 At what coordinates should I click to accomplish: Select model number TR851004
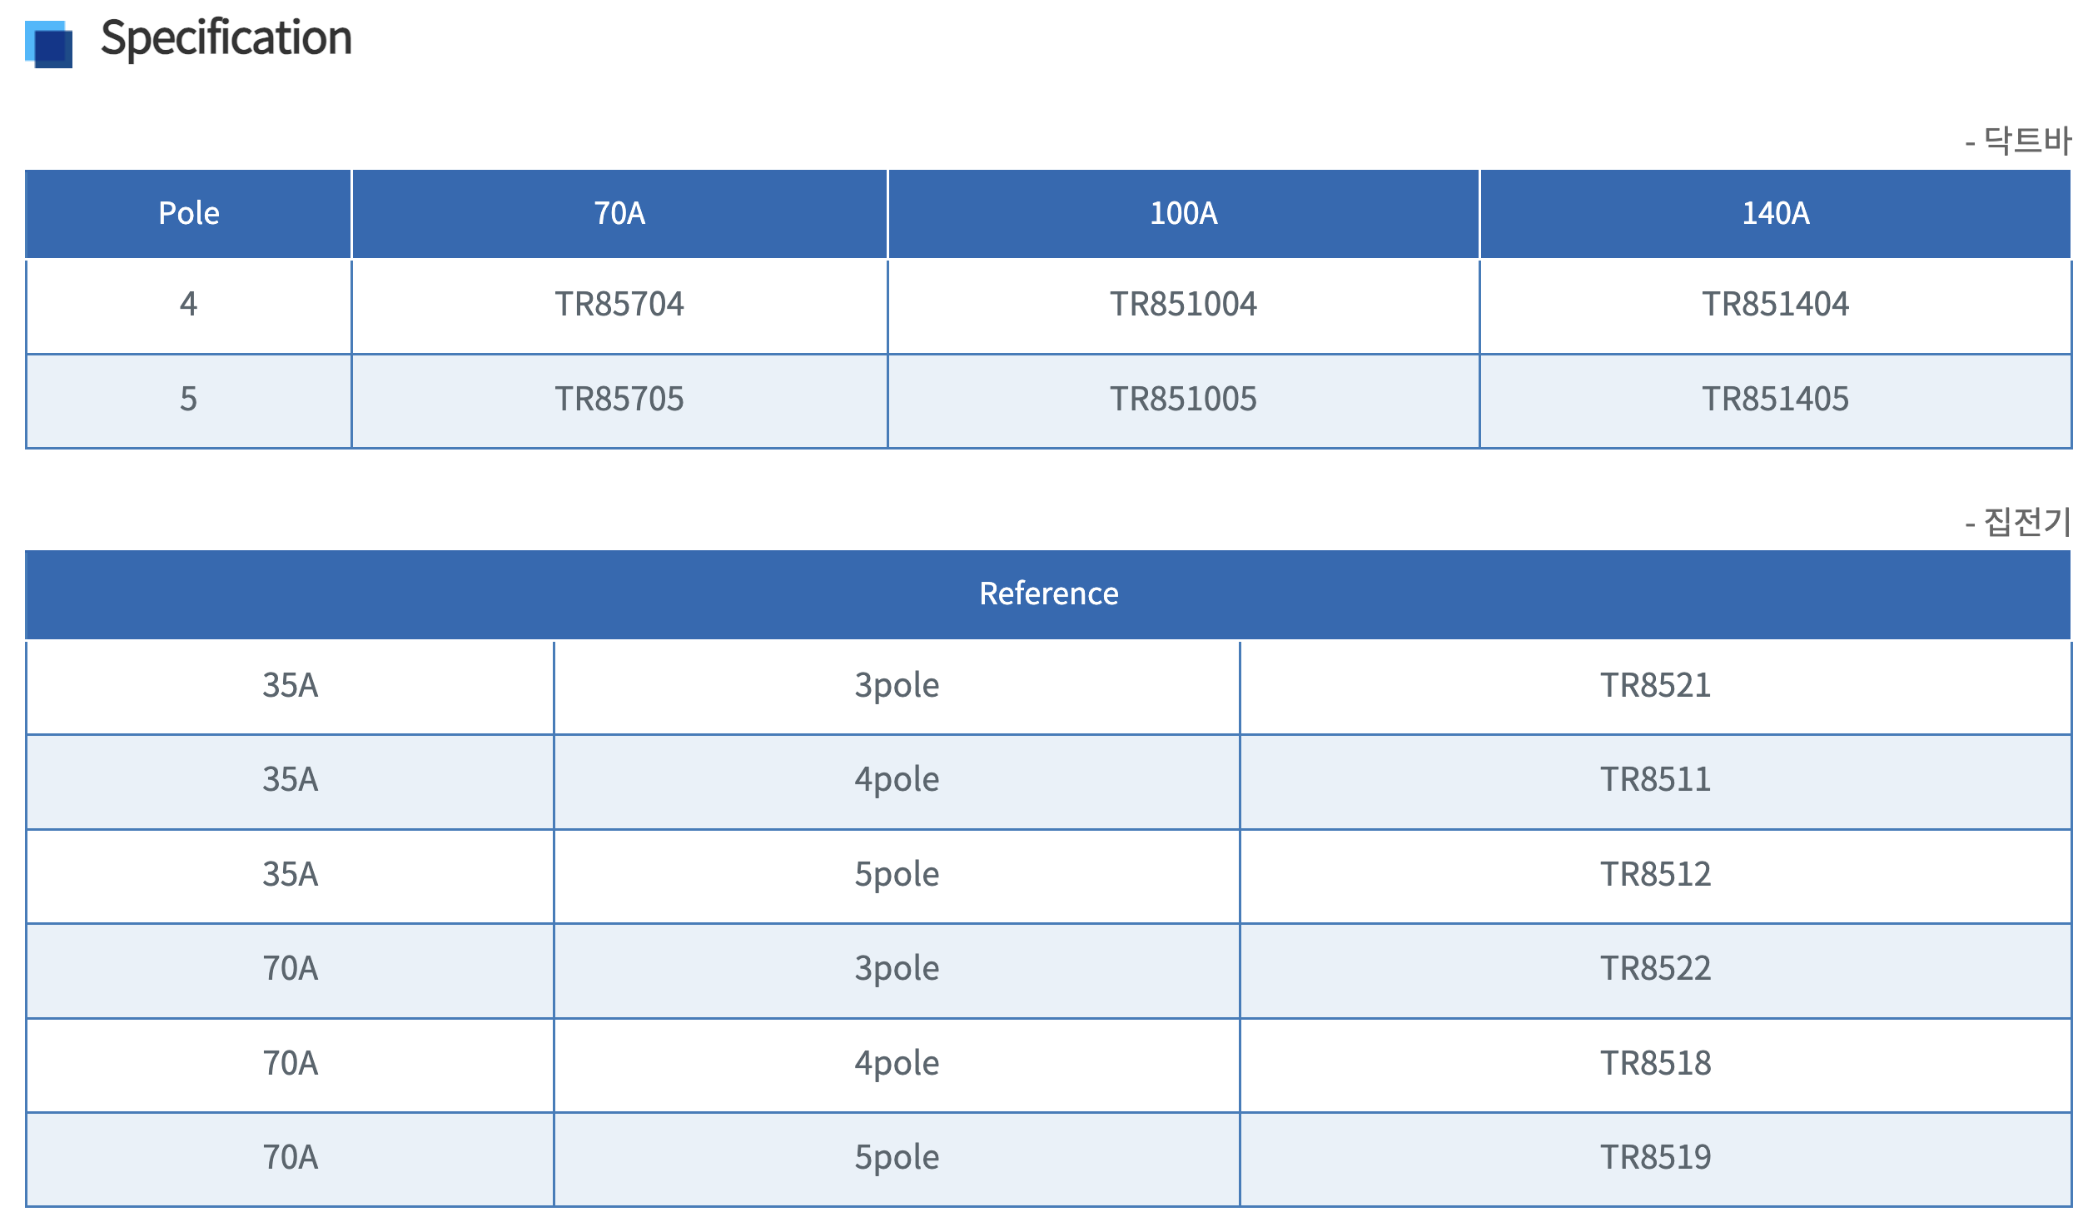coord(1183,305)
